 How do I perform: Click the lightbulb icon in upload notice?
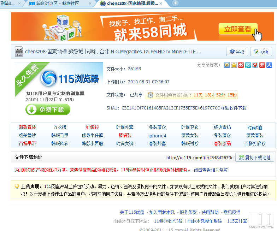point(17,186)
